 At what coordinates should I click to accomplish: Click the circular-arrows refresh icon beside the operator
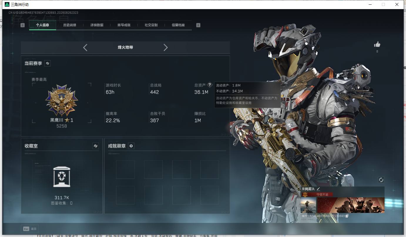click(381, 180)
